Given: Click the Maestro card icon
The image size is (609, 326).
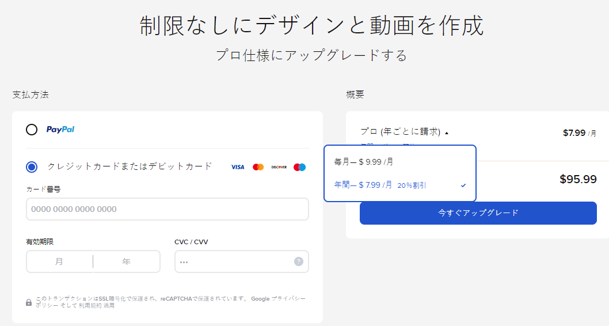Looking at the screenshot, I should click(299, 167).
